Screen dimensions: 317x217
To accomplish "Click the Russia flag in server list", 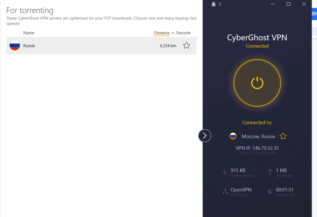I will [15, 46].
